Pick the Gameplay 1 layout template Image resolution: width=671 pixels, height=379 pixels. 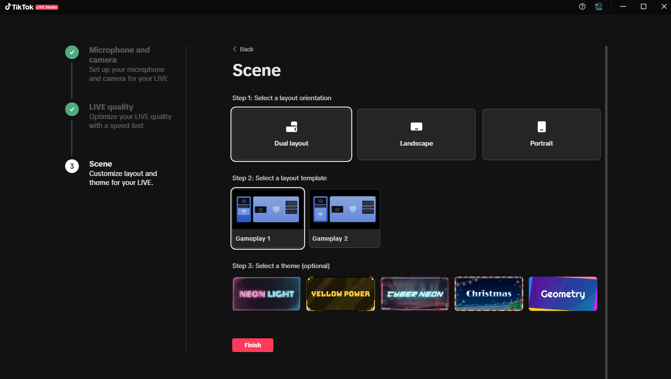268,218
